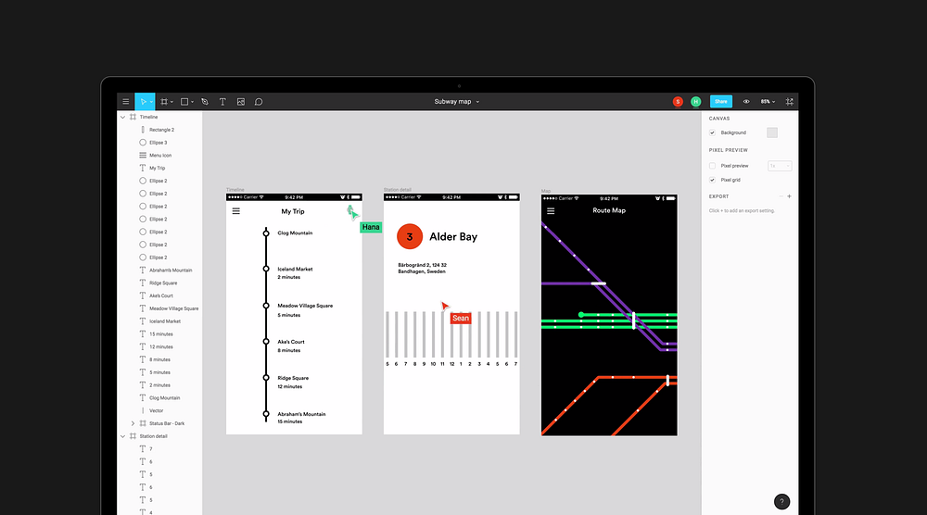This screenshot has width=927, height=515.
Task: Collapse the Station detail layer group
Action: [123, 436]
